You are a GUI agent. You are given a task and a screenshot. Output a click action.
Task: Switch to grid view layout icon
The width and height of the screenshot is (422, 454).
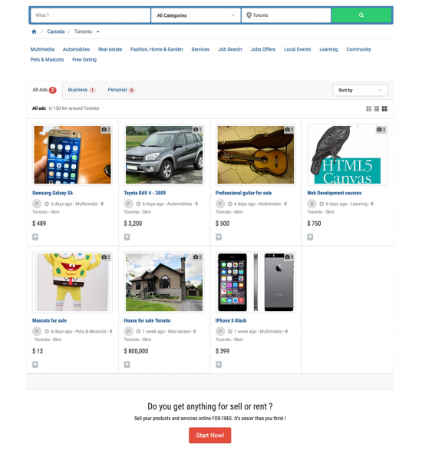[x=384, y=109]
